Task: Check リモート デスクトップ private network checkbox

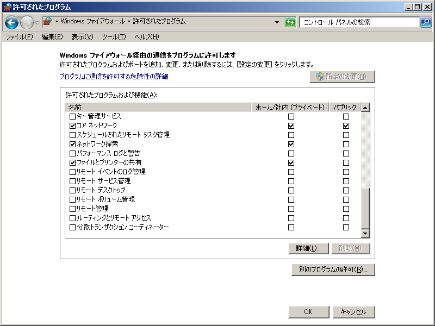Action: (x=291, y=191)
